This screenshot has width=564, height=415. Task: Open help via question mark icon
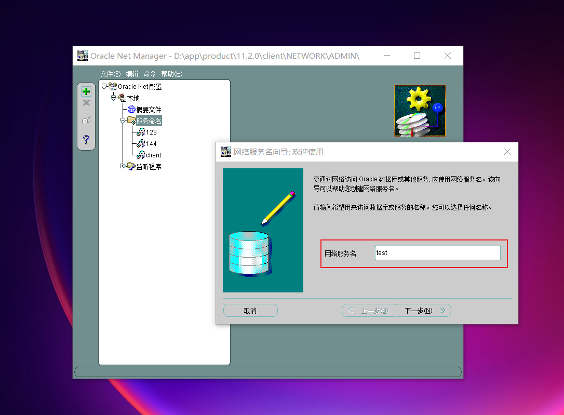coord(86,139)
